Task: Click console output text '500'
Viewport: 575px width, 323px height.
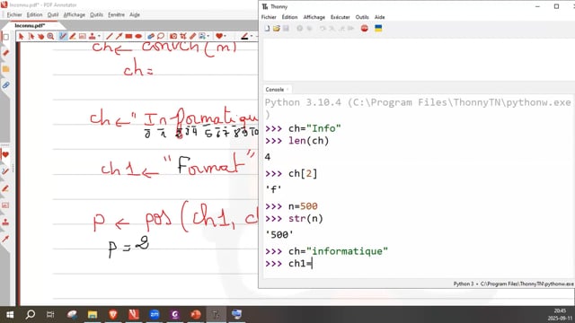Action: tap(279, 235)
